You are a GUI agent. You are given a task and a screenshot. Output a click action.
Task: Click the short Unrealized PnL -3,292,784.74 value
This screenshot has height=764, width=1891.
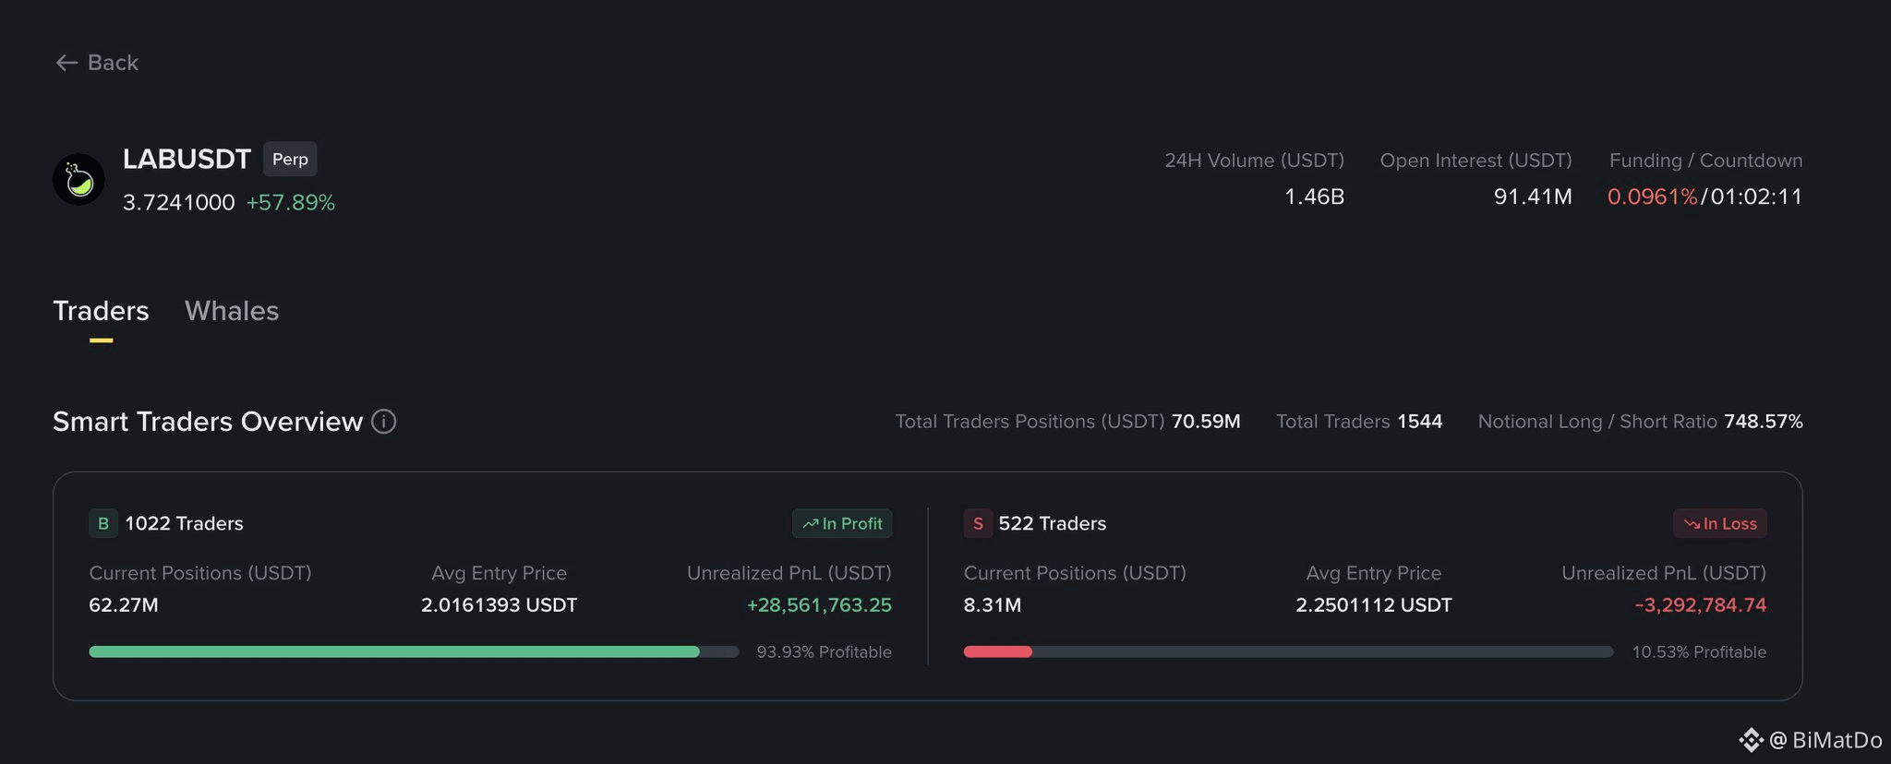tap(1700, 605)
